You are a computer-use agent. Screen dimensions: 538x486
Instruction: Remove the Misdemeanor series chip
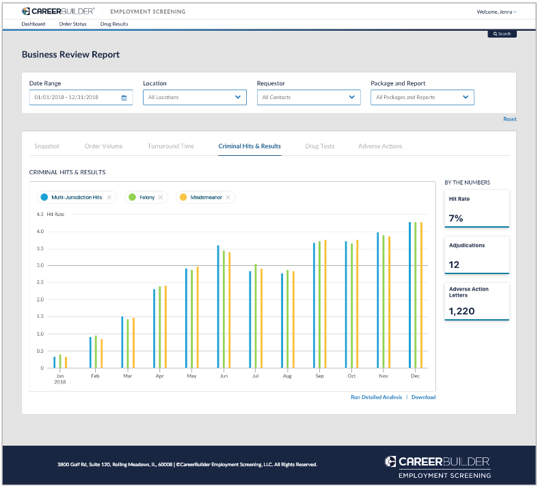pyautogui.click(x=228, y=198)
